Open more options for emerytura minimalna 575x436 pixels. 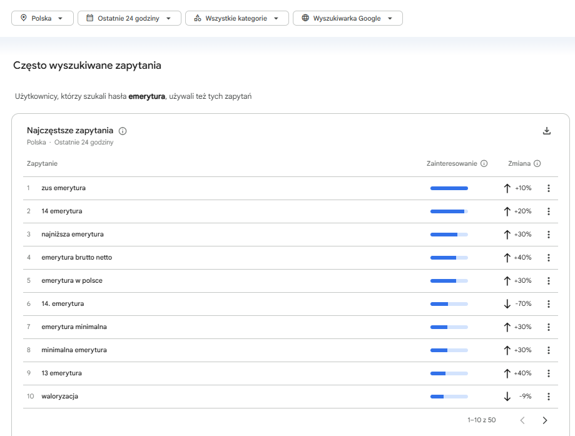point(549,327)
